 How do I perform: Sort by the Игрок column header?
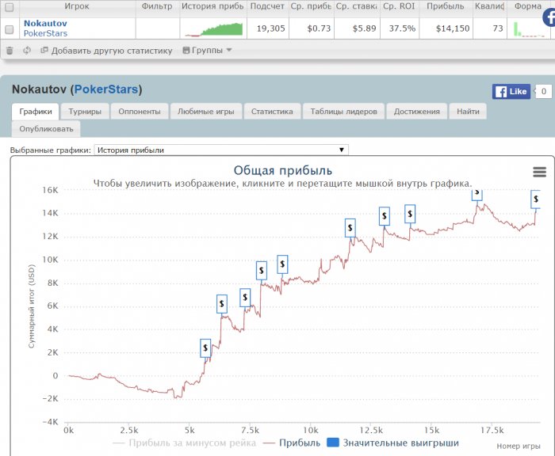point(77,6)
